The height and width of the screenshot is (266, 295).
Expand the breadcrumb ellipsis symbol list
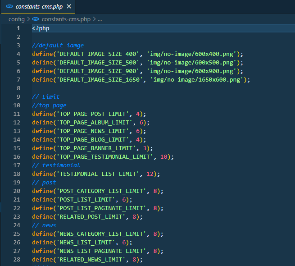tap(100, 19)
